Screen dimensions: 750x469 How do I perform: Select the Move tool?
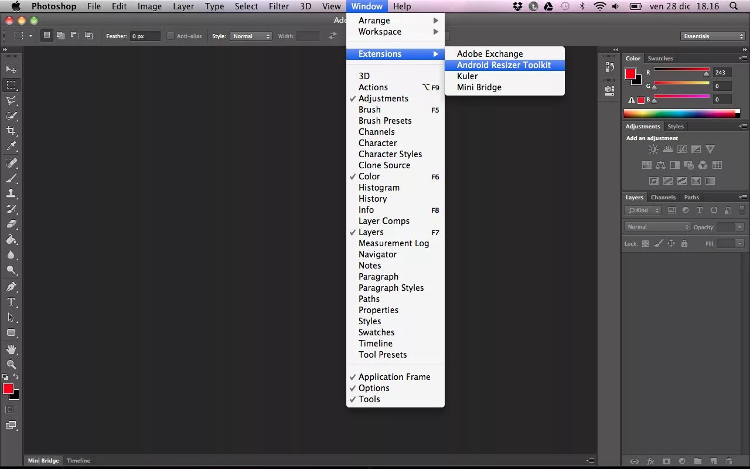(x=11, y=70)
